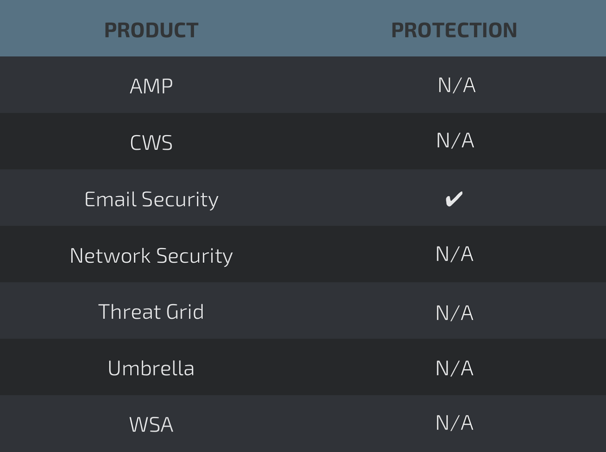Click the WSA product name
Viewport: 606px width, 452px height.
coord(151,424)
